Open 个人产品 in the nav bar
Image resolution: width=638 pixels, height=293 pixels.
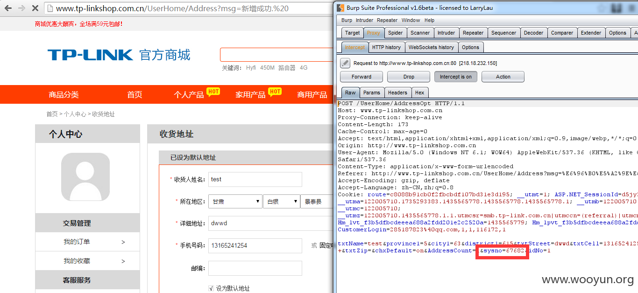point(189,95)
